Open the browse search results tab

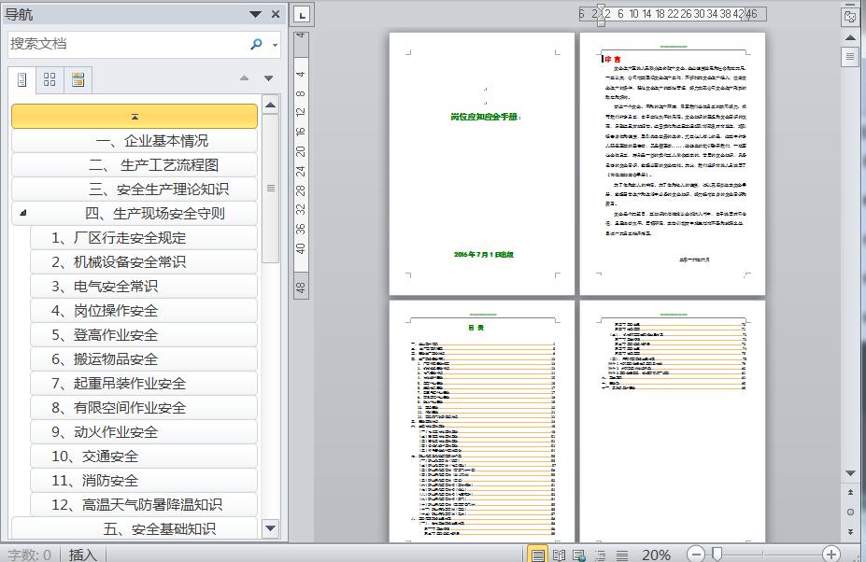click(x=78, y=79)
